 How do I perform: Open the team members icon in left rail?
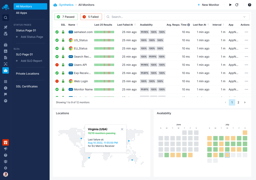[5, 161]
